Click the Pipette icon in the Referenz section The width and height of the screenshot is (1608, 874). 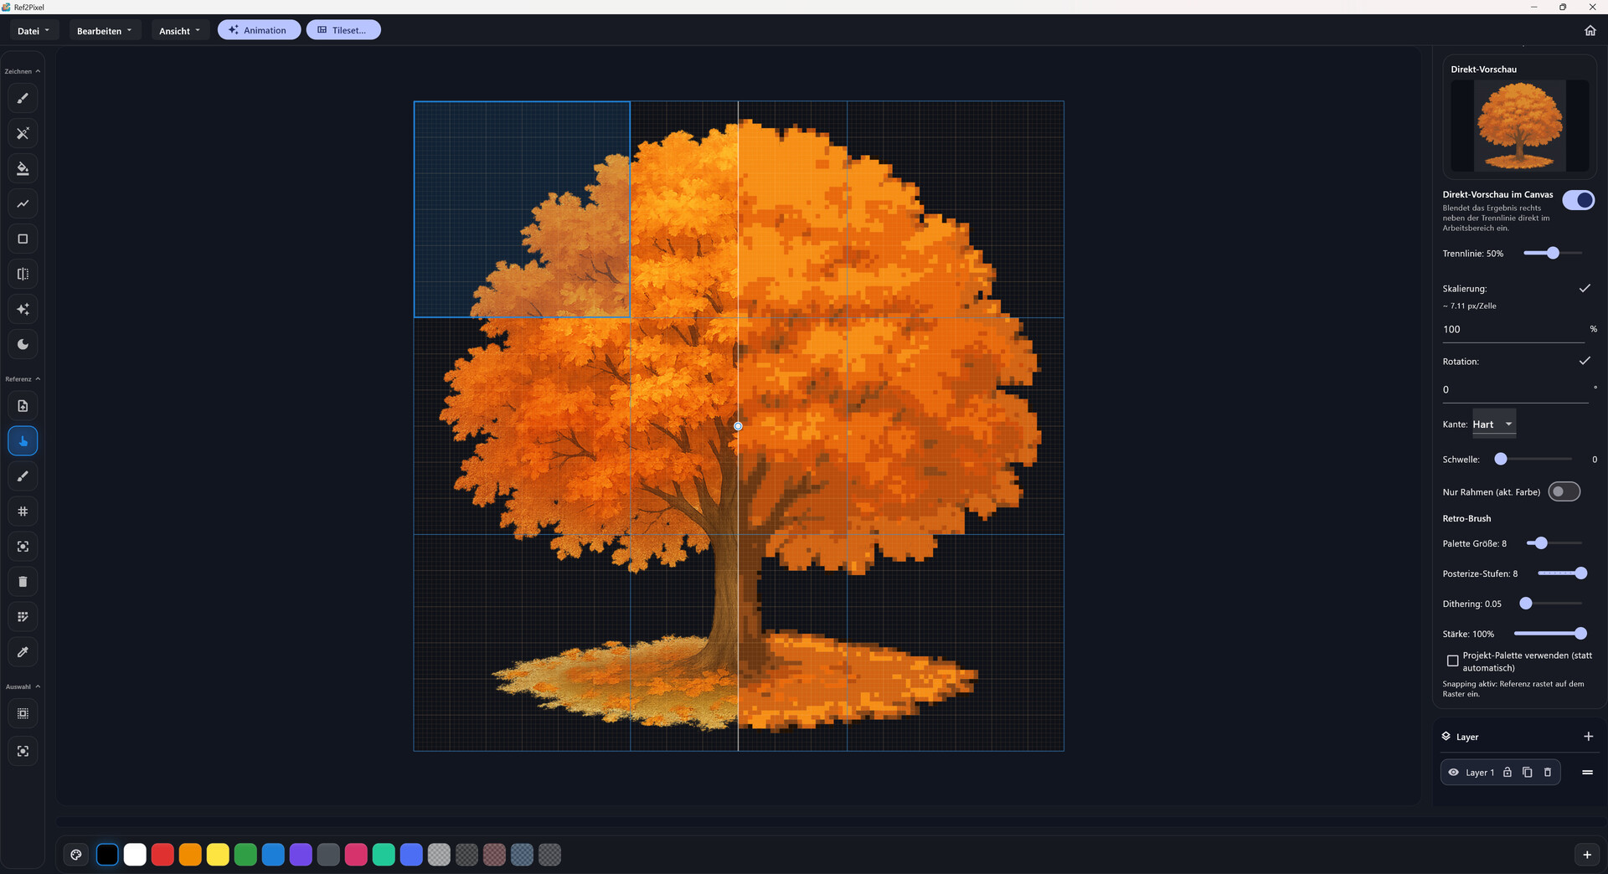tap(23, 652)
